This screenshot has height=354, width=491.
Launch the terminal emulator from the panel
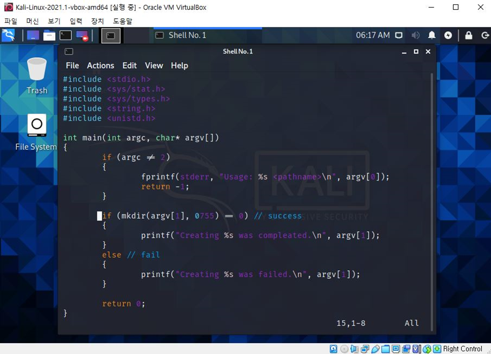pos(65,35)
